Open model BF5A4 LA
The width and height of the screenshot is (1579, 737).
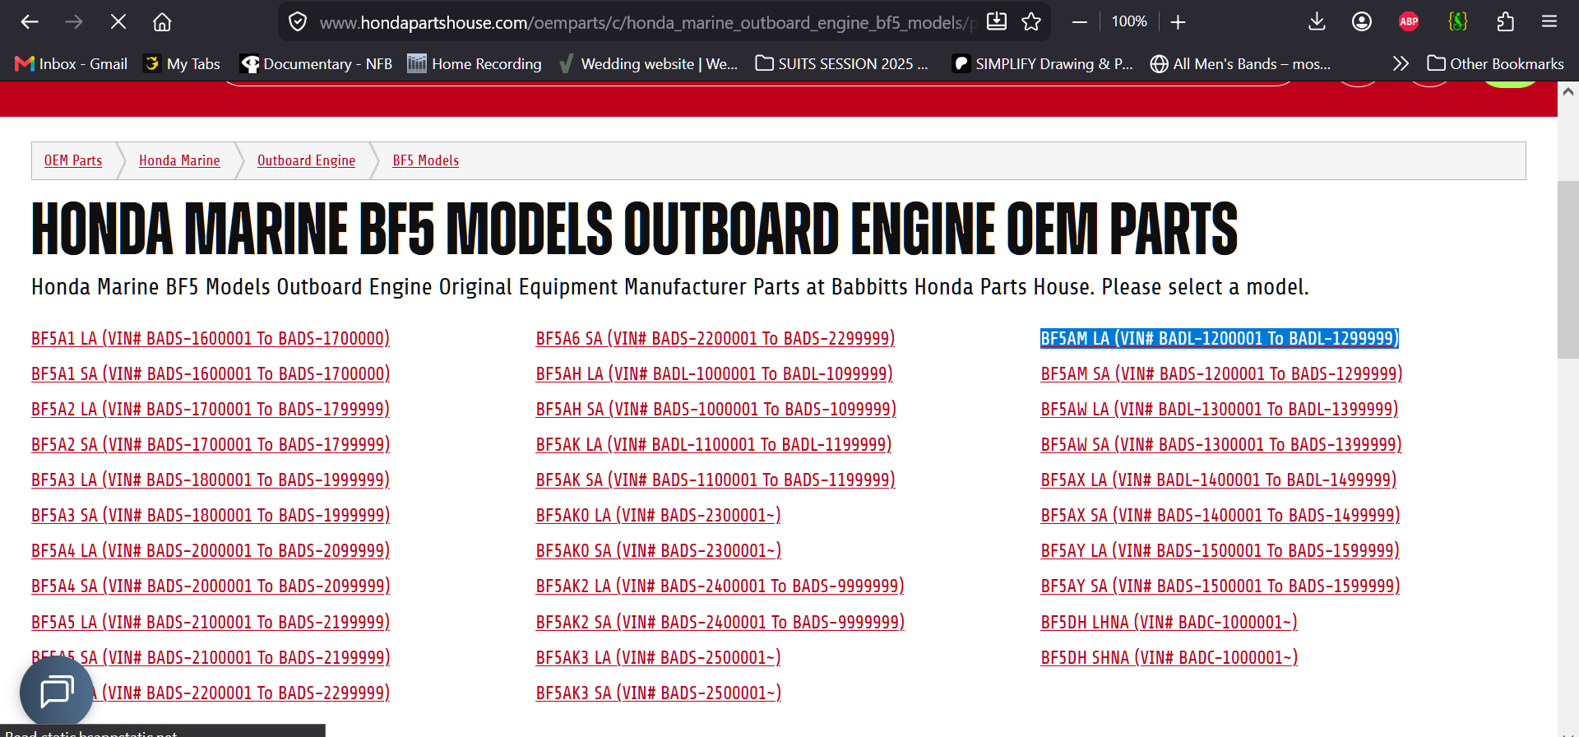(211, 550)
